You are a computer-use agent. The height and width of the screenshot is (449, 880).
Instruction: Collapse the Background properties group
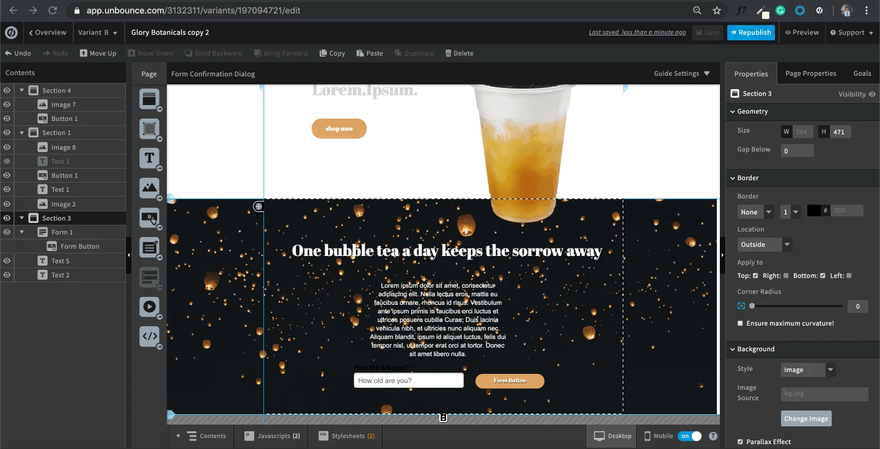733,349
